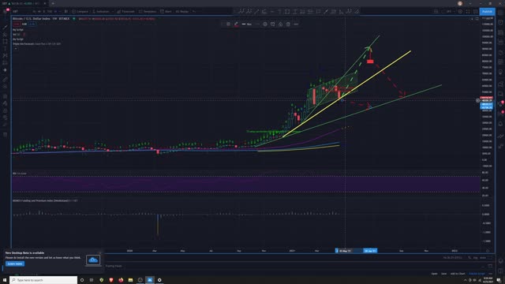Click the red short position box on chart

[370, 62]
